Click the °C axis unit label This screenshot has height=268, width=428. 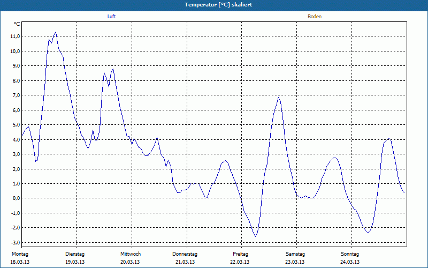17,24
